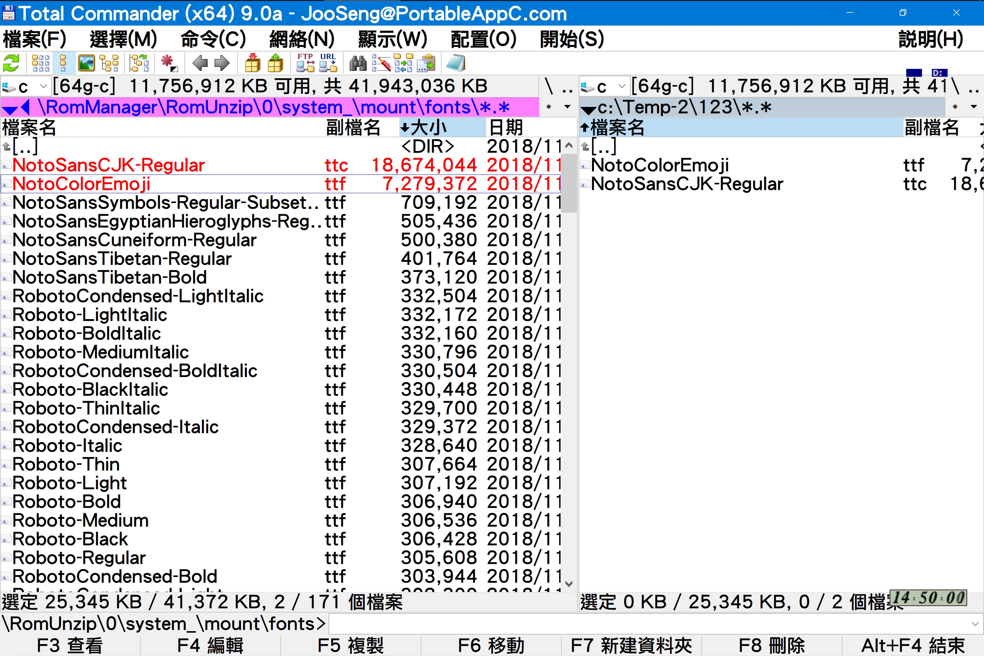The width and height of the screenshot is (984, 656).
Task: Click left panel root directory backslash button
Action: (549, 87)
